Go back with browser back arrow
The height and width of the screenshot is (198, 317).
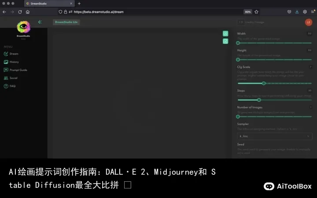[4, 12]
